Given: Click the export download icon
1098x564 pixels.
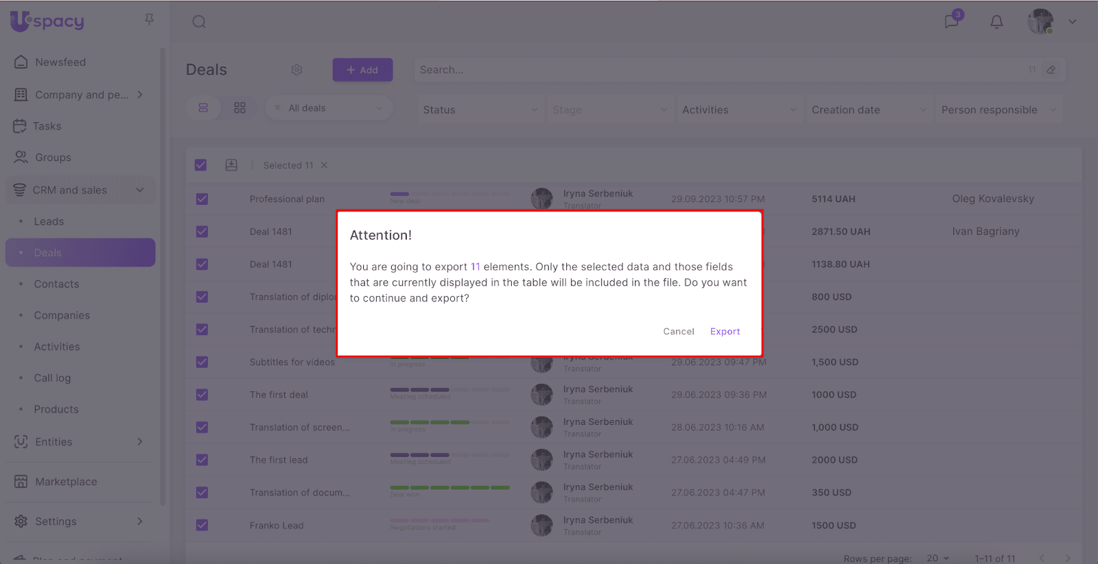Looking at the screenshot, I should point(231,165).
